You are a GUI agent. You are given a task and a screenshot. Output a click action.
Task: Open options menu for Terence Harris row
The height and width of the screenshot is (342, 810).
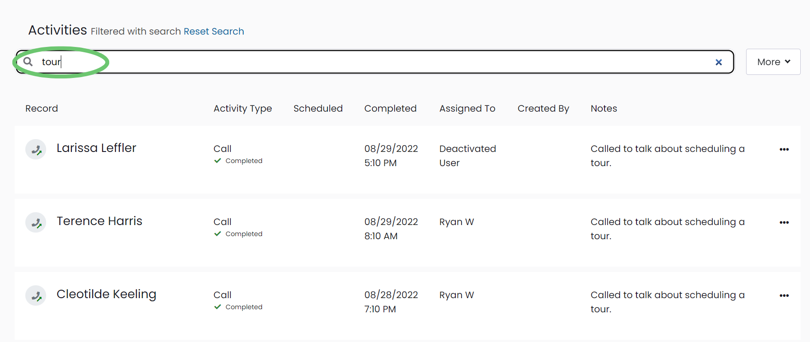tap(784, 222)
